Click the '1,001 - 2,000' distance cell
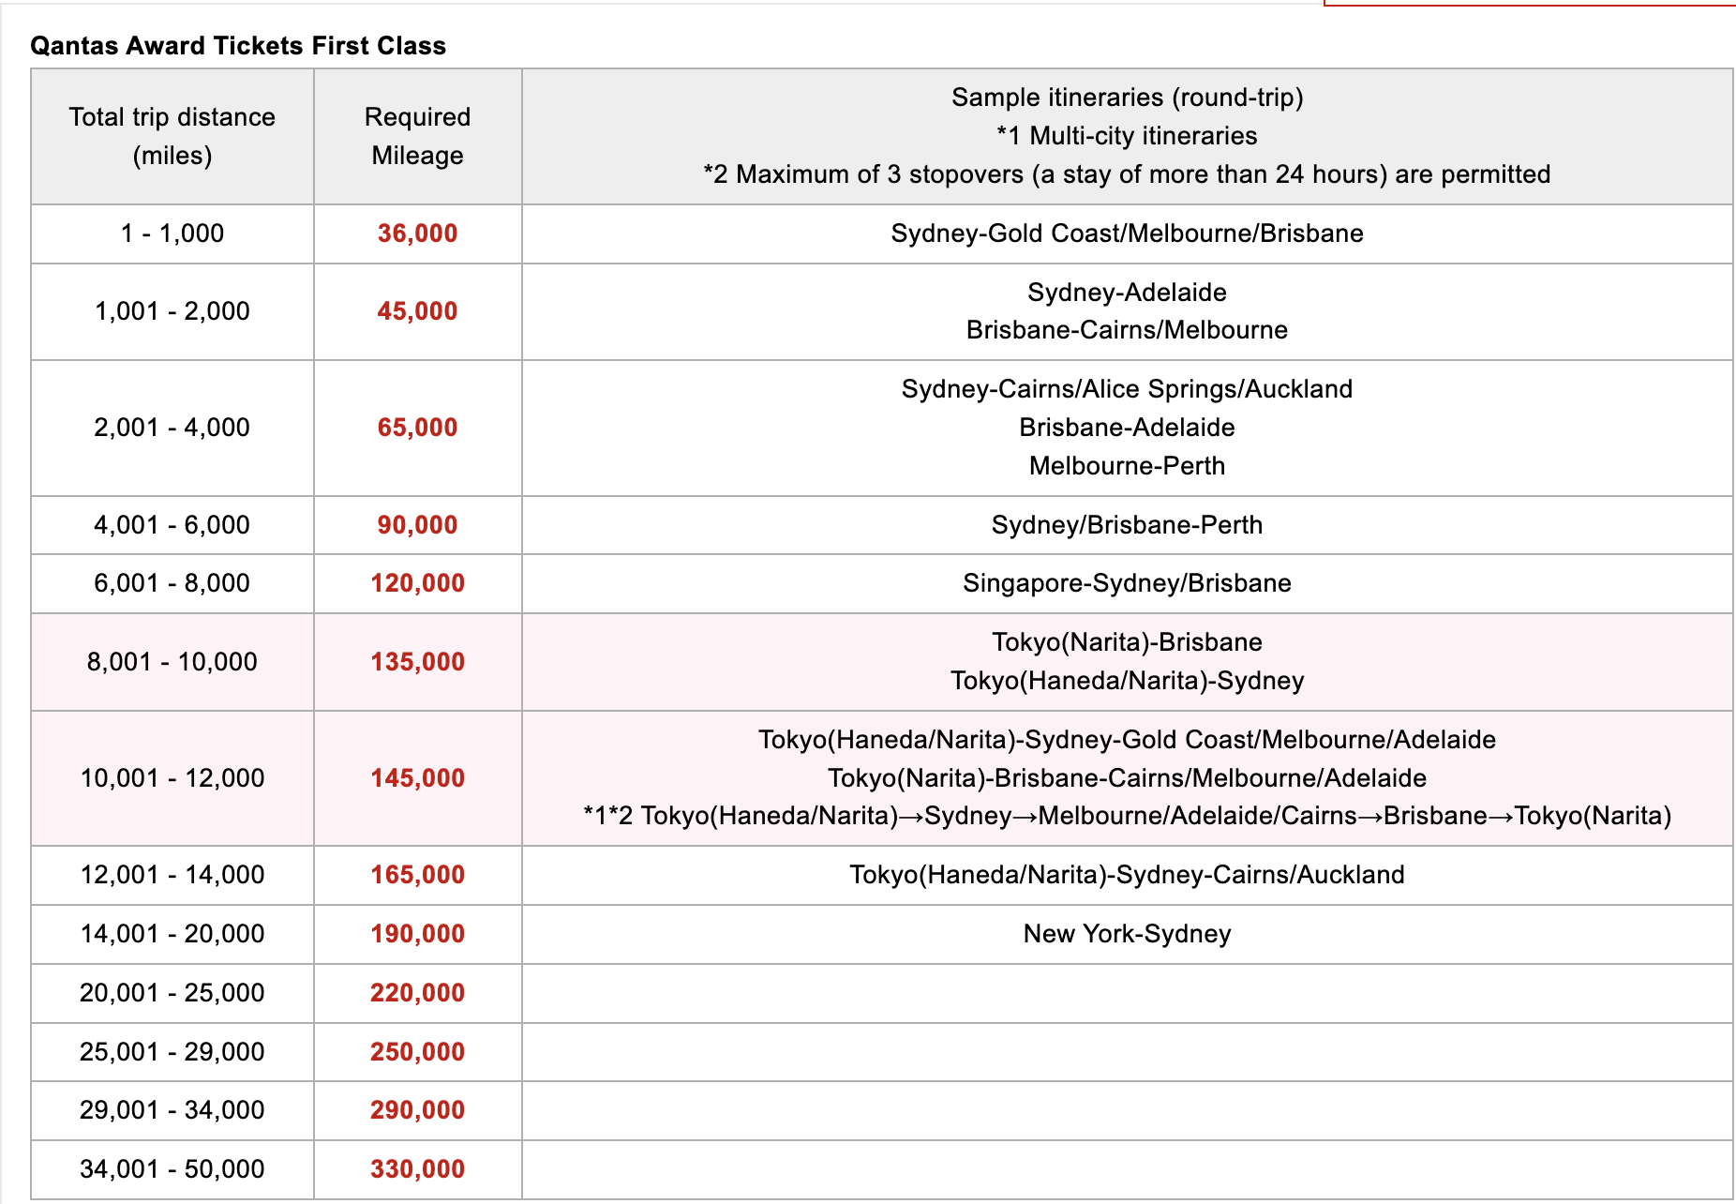The width and height of the screenshot is (1736, 1204). pyautogui.click(x=172, y=311)
